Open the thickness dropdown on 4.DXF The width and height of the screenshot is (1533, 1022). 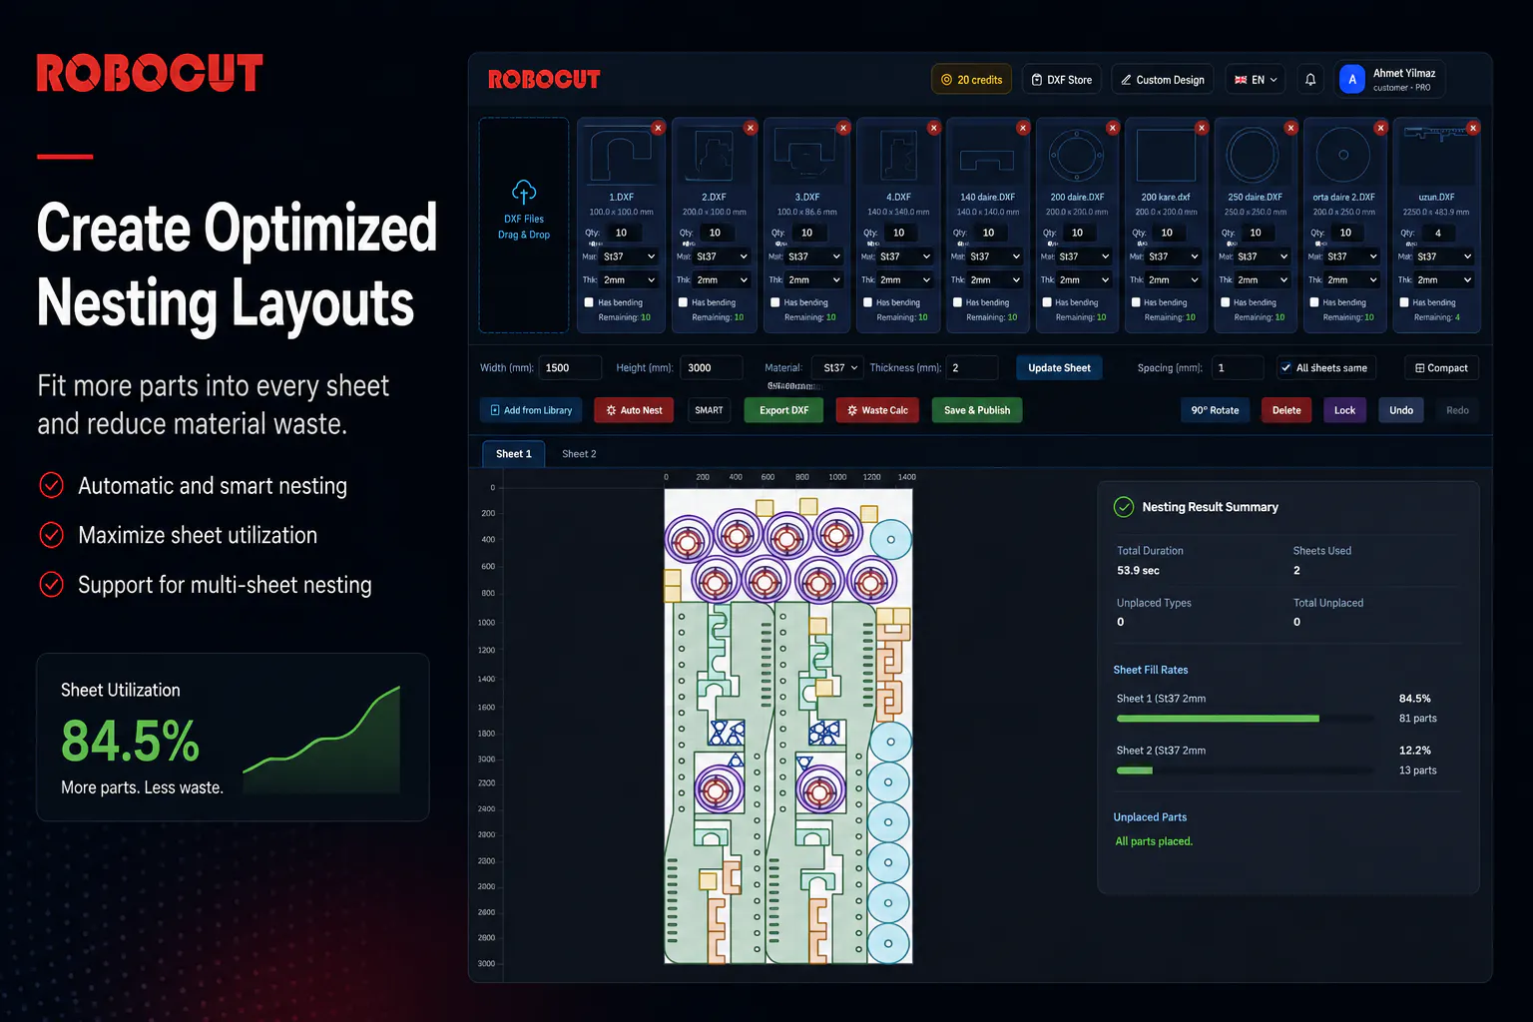pyautogui.click(x=905, y=280)
